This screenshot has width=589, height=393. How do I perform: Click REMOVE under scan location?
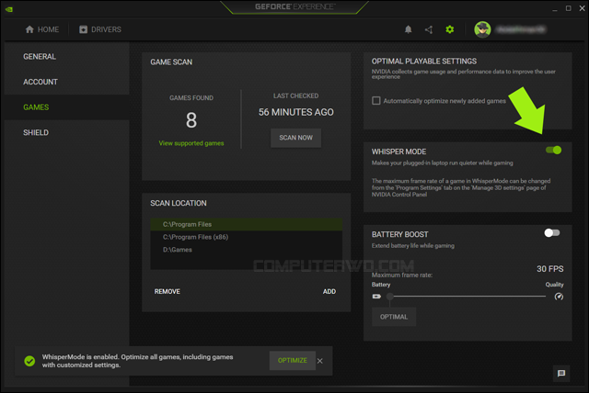pyautogui.click(x=167, y=291)
